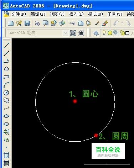Screen dimensions: 134x168
Task: Open the 编辑(E) menu
Action: (38, 14)
